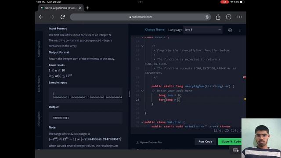Open editor options vertical dots menu
The height and width of the screenshot is (158, 281).
(240, 30)
